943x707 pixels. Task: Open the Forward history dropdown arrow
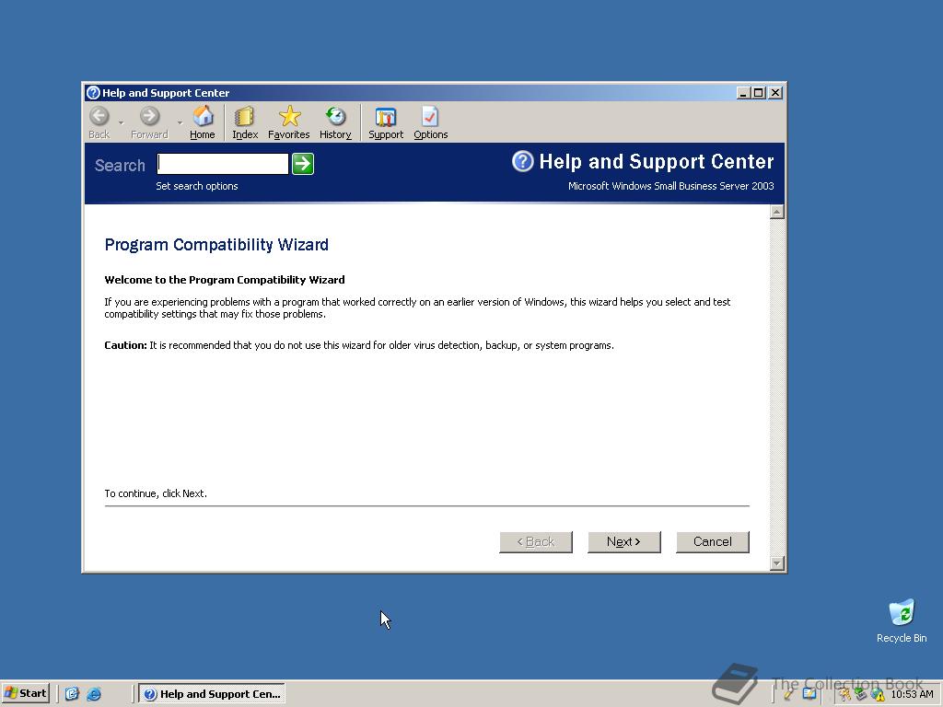click(180, 122)
